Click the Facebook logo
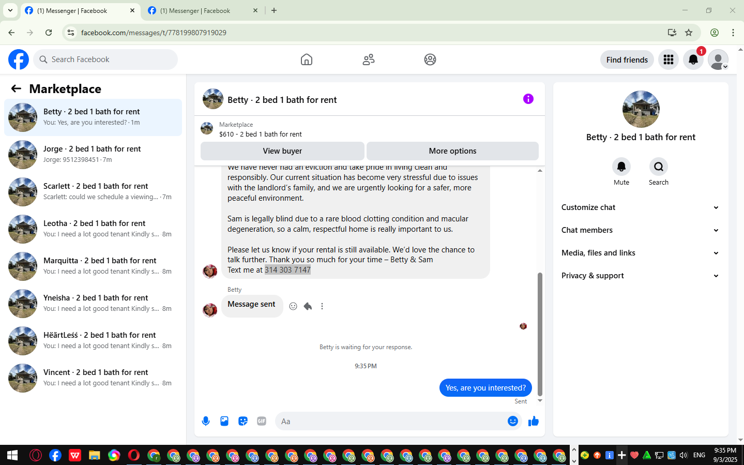The image size is (744, 465). 19,59
